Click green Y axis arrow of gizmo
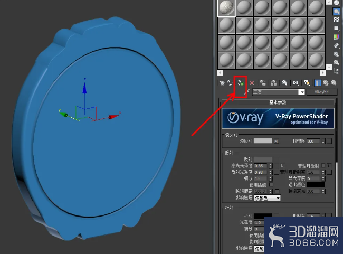 coord(64,115)
